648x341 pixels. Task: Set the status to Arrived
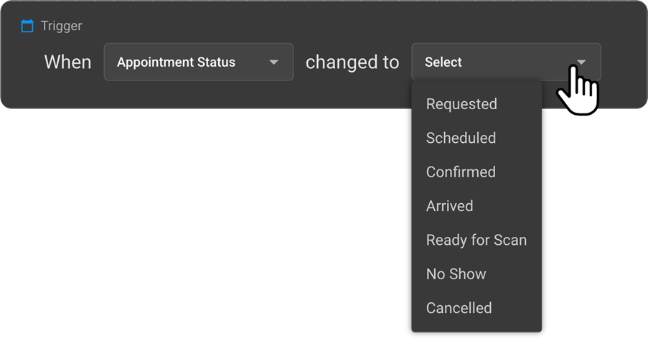coord(449,206)
